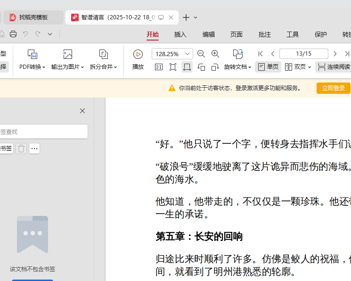The width and height of the screenshot is (351, 281).
Task: Go to first page
Action: pyautogui.click(x=261, y=54)
